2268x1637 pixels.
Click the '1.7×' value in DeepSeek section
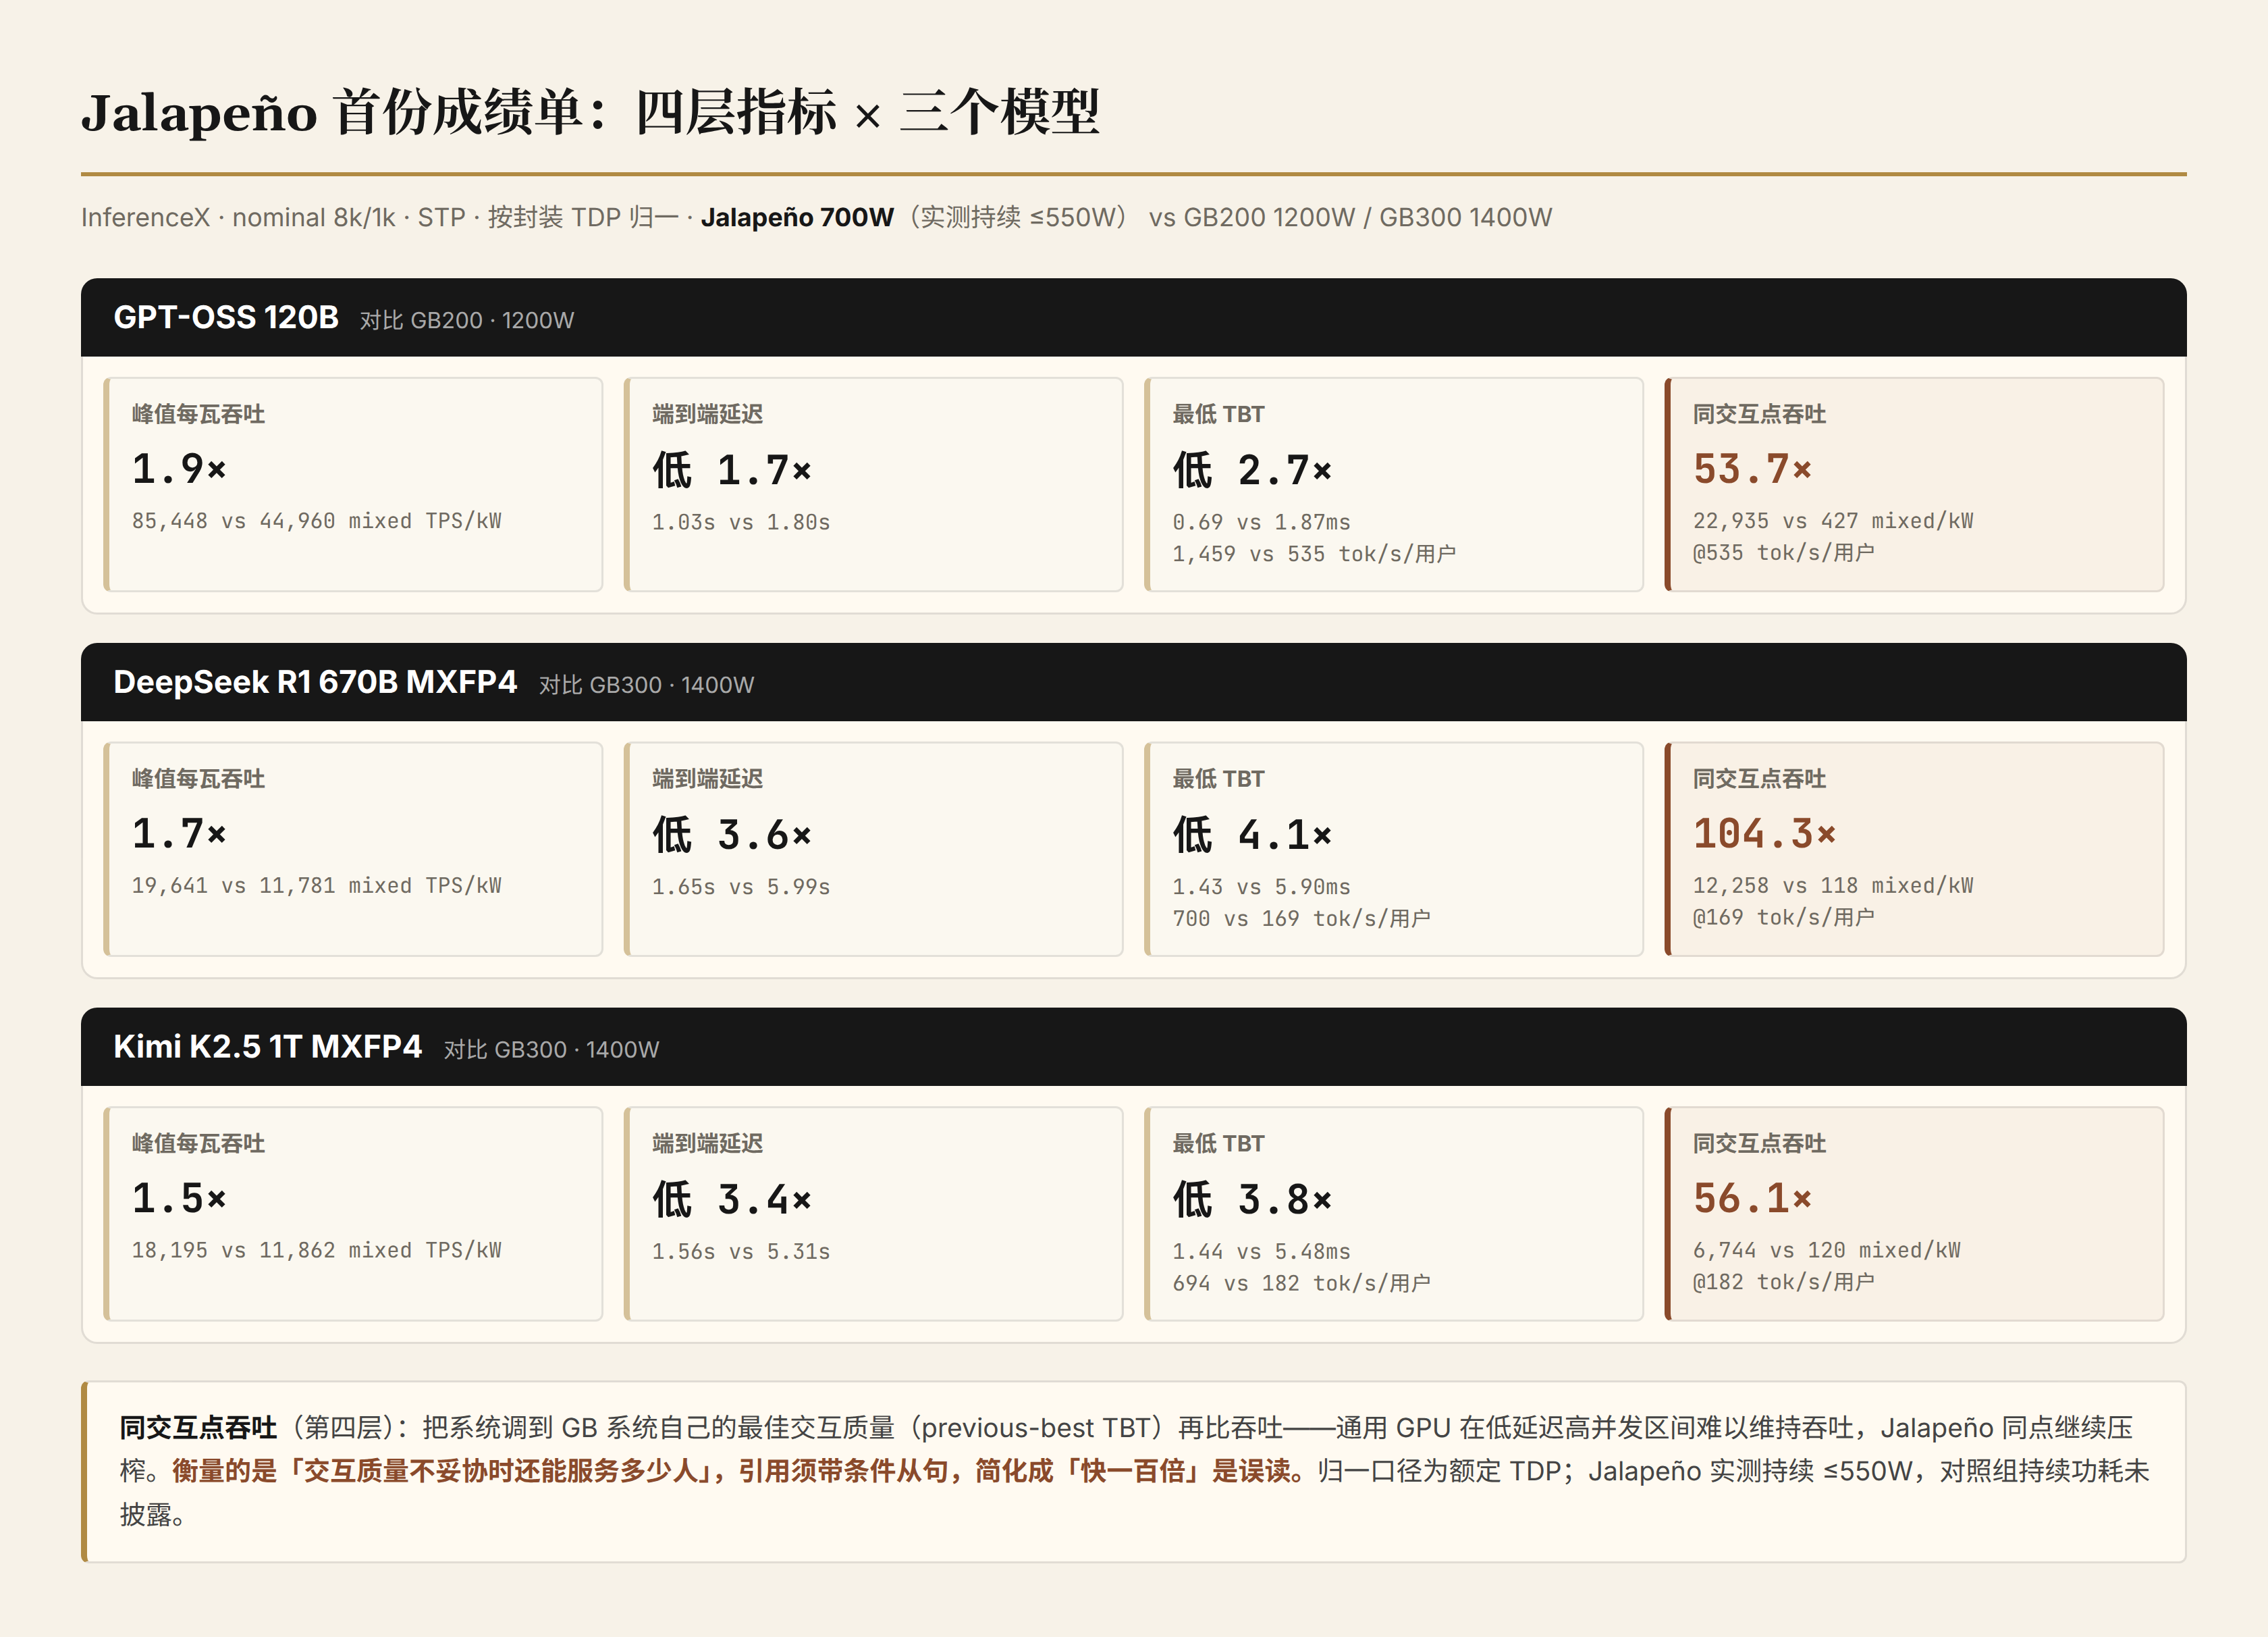point(180,833)
